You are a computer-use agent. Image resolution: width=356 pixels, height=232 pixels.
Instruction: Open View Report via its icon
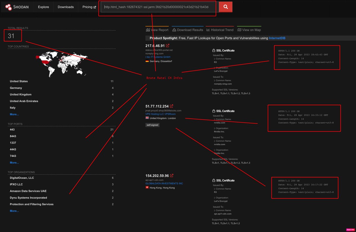[147, 30]
